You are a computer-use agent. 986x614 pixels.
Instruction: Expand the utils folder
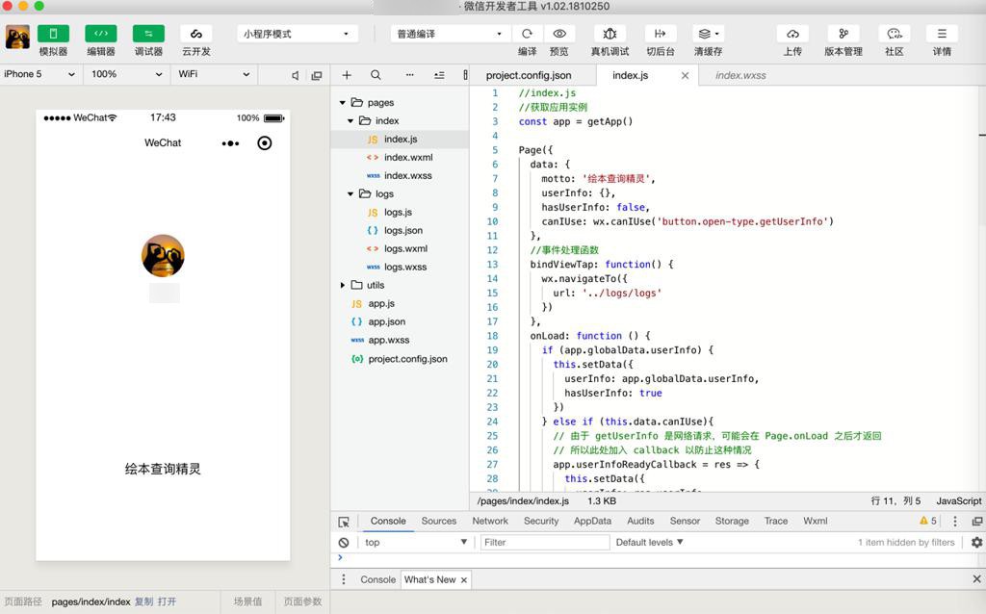click(x=343, y=285)
